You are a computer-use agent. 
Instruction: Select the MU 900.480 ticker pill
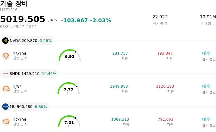pos(25,107)
